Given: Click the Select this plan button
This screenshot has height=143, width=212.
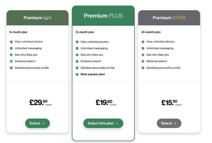Looking at the screenshot, I should (x=103, y=123).
